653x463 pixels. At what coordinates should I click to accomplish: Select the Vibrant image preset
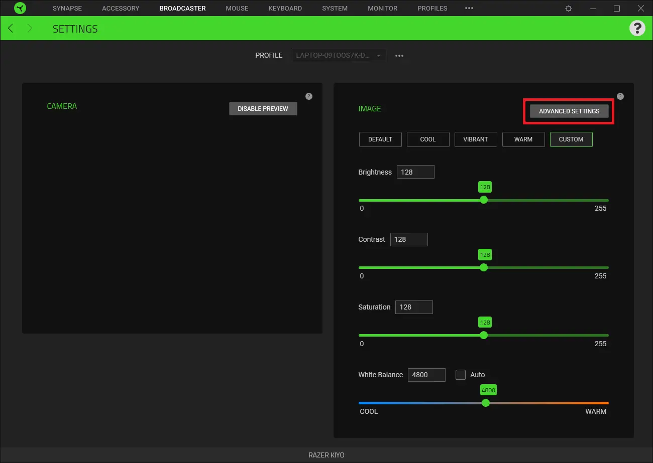(475, 139)
